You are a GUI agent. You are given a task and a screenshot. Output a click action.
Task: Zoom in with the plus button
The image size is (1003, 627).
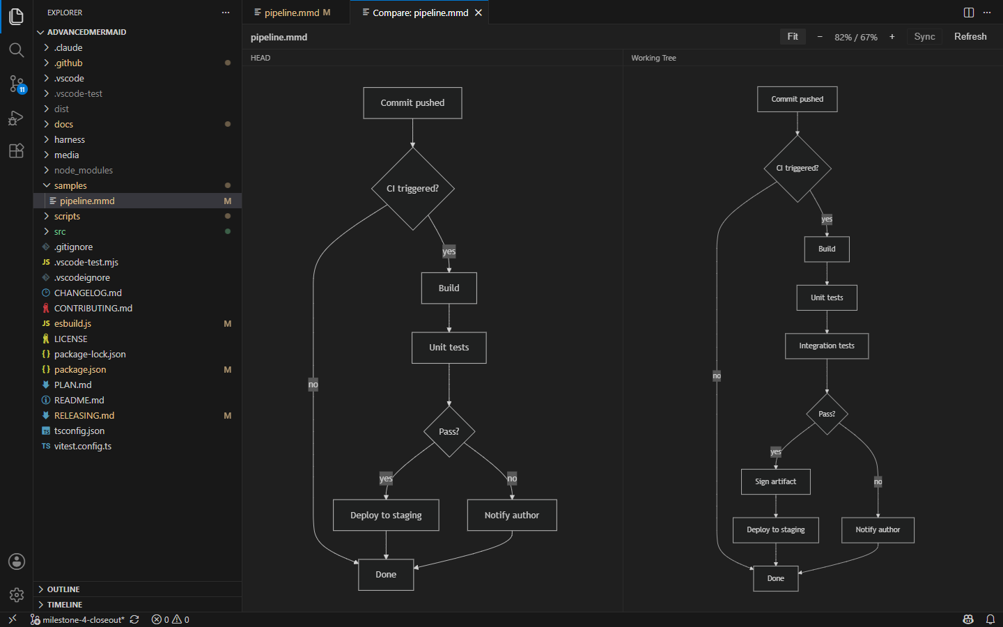pos(892,37)
